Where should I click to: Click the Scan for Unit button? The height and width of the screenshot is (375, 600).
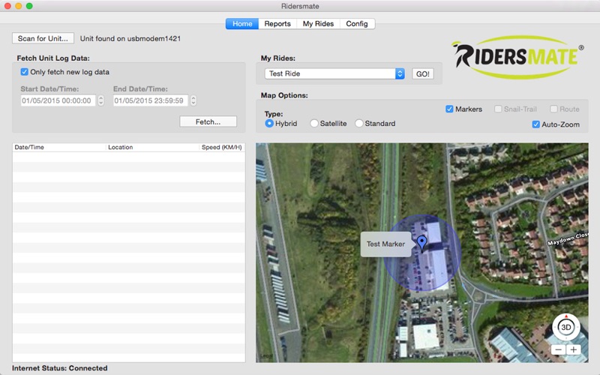point(43,38)
